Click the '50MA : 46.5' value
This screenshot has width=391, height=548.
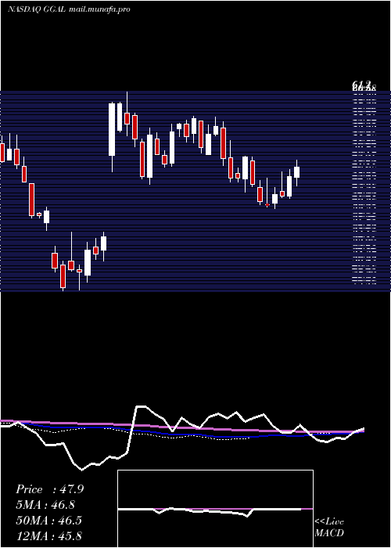coord(48,521)
